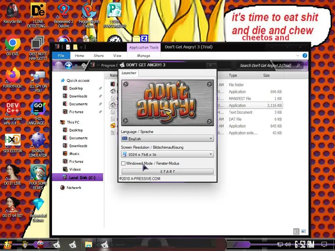Open the Chrome icon labeled DO EVIL
This screenshot has height=251, width=335.
pos(13,46)
